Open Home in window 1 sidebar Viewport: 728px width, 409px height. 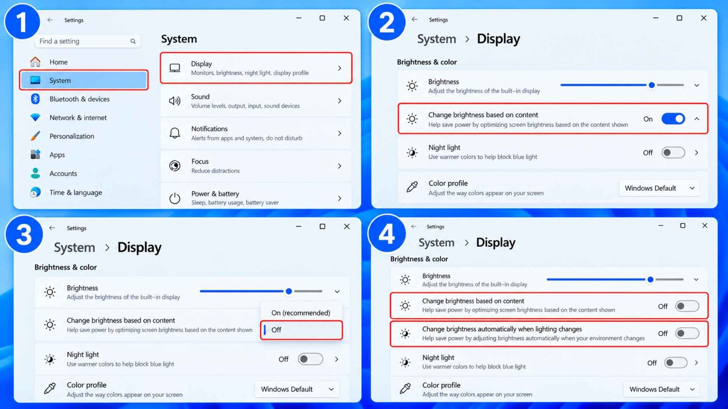[84, 62]
